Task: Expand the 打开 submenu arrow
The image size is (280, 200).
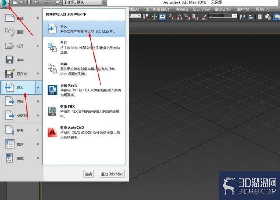Action: [38, 46]
